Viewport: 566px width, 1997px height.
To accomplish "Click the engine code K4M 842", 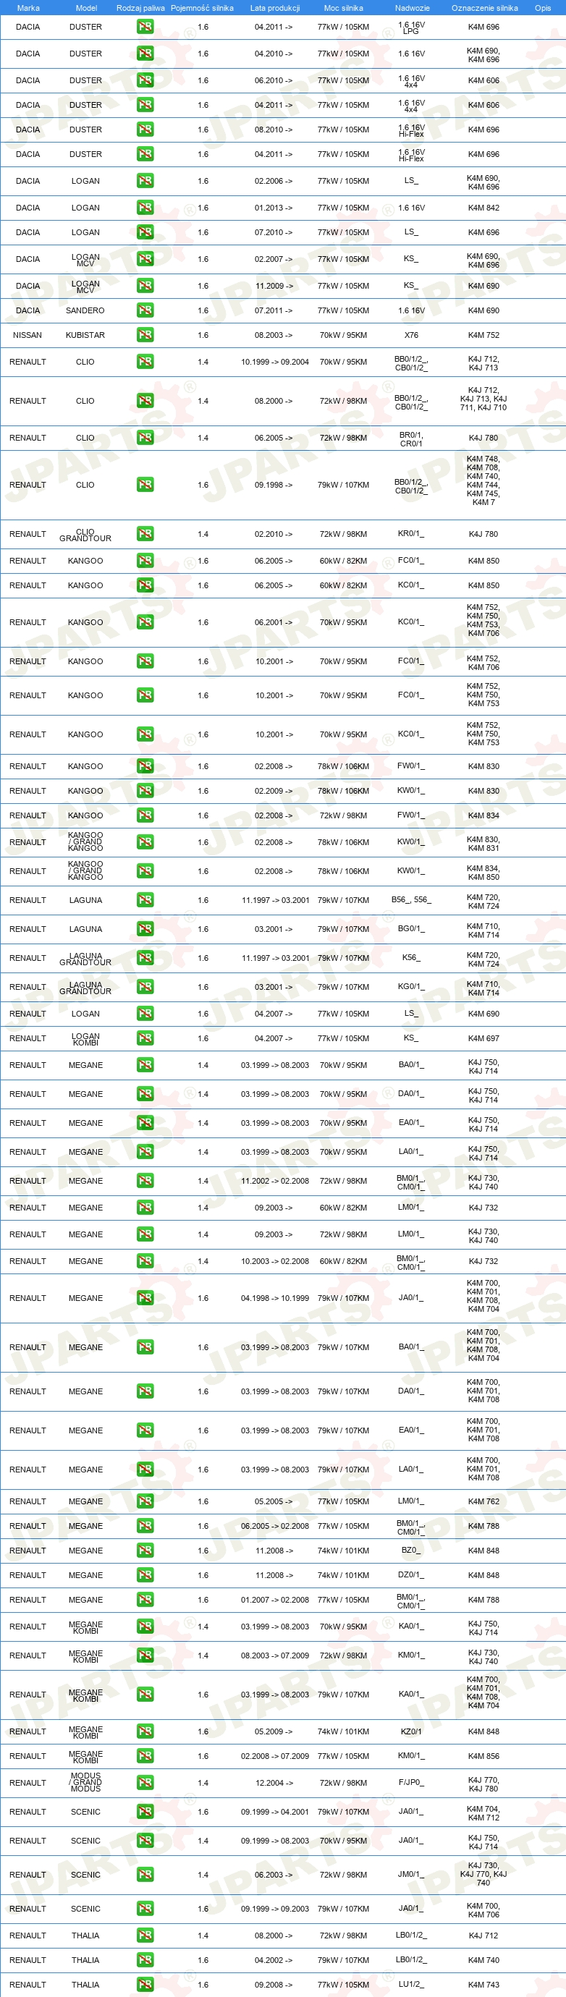I will (x=483, y=208).
